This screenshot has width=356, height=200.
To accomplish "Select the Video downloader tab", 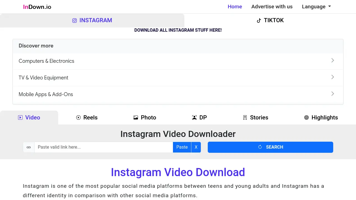I will (29, 117).
